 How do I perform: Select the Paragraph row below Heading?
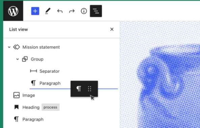tap(61, 119)
